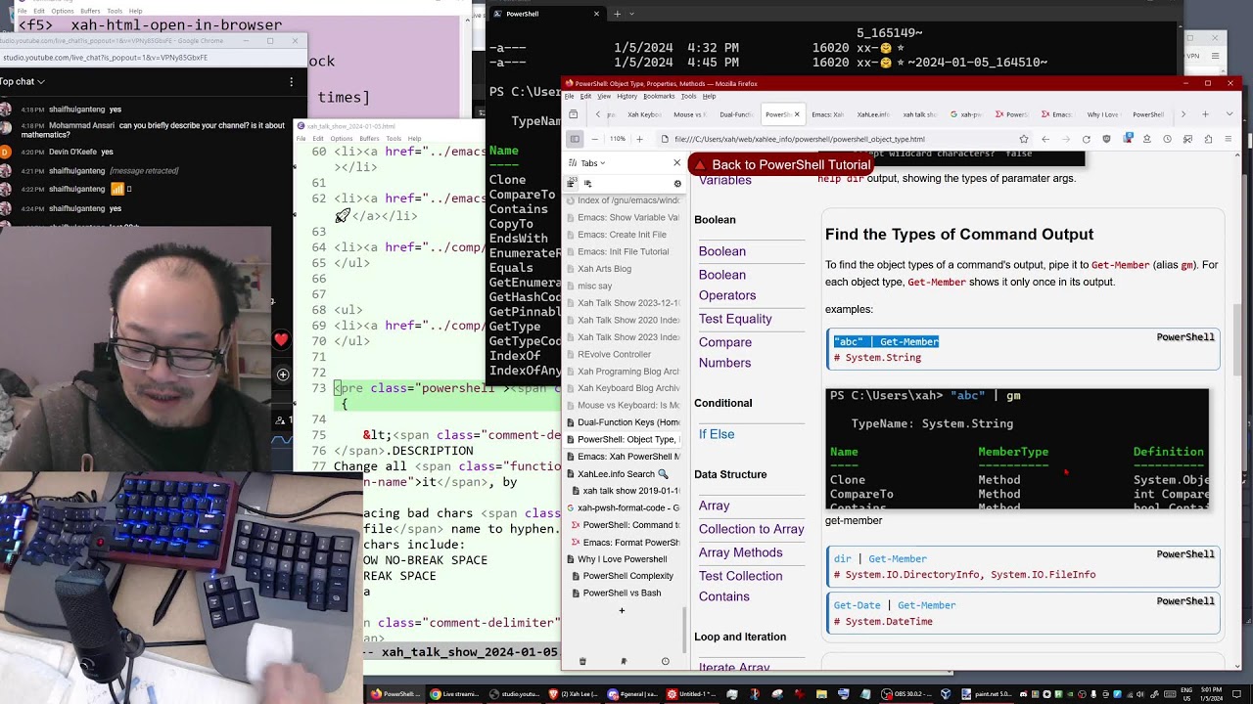Click the Get-Member terminal screenshot image
This screenshot has width=1253, height=704.
pyautogui.click(x=1017, y=449)
